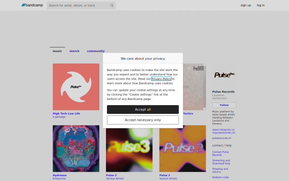Open the log in link
The width and height of the screenshot is (289, 181).
[x=261, y=5]
